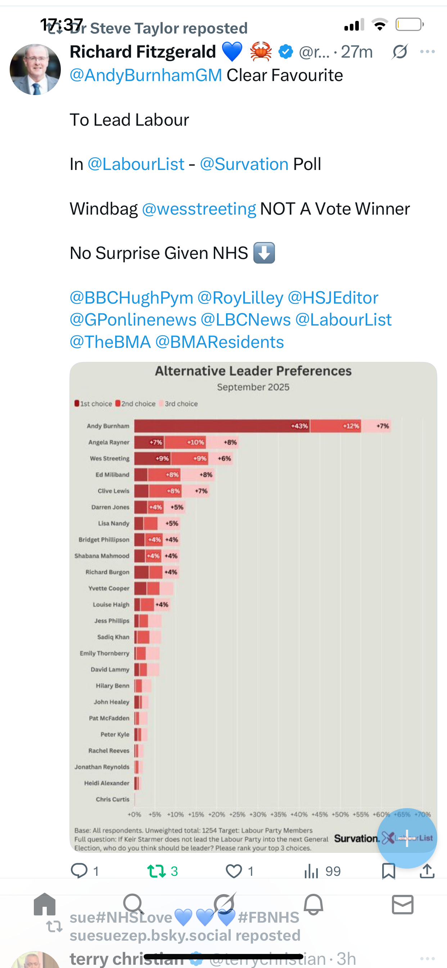Screen dimensions: 447x968
Task: Open Richard Fitzgerald's profile picture
Action: [x=35, y=70]
